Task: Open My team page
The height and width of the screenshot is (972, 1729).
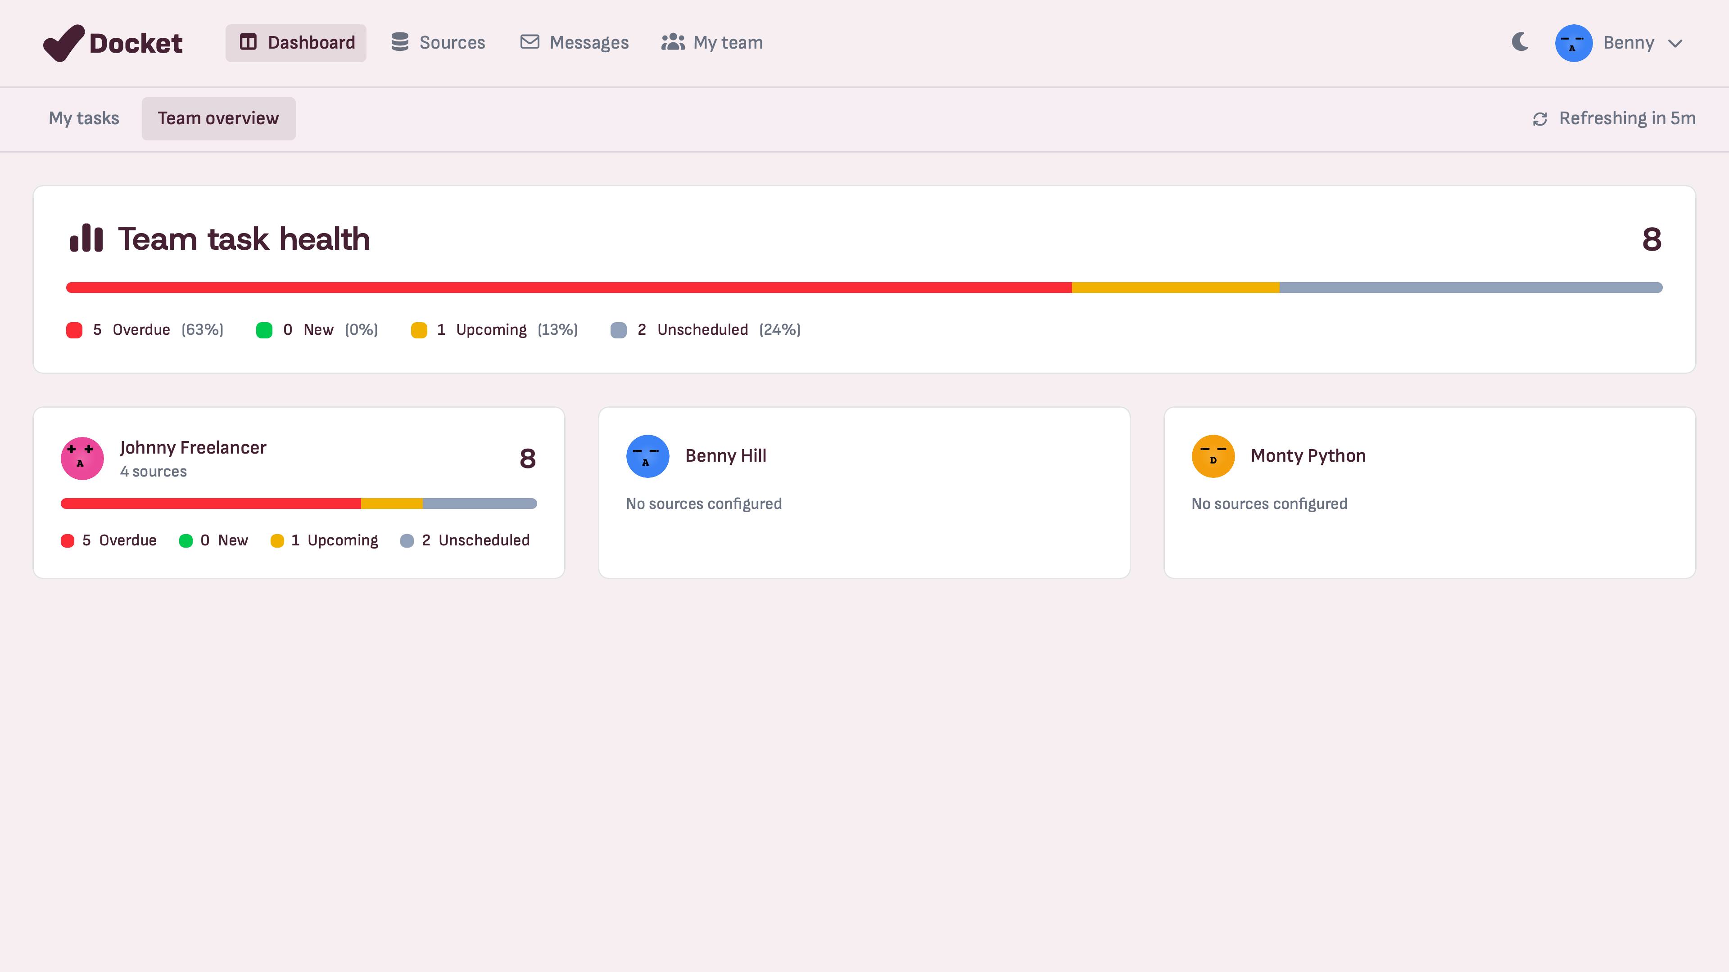Action: [x=712, y=43]
